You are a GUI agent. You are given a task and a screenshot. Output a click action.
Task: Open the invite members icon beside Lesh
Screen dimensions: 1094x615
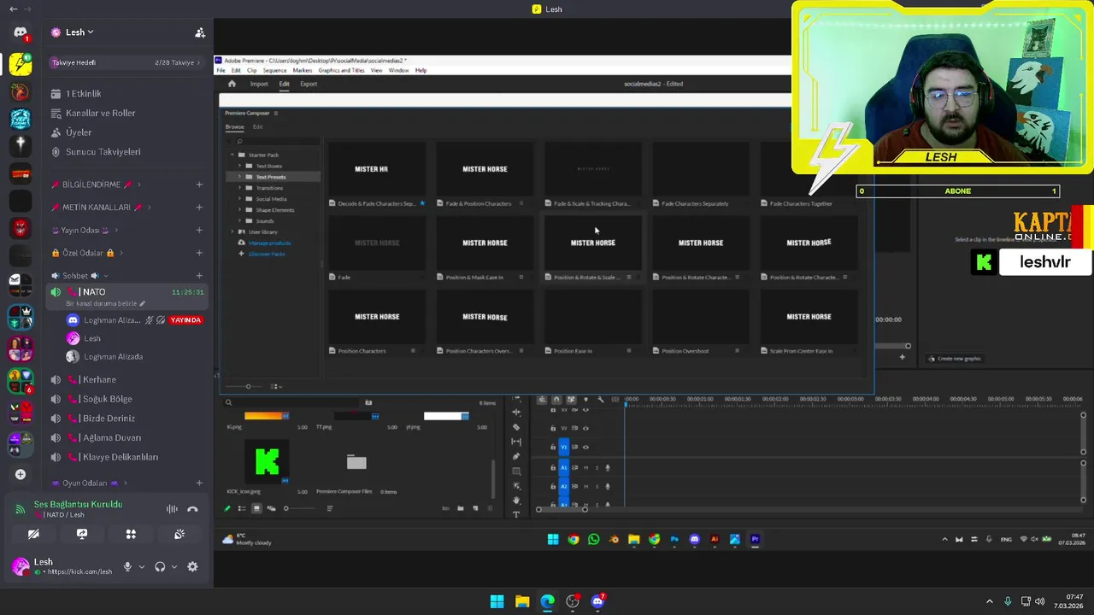[x=200, y=32]
